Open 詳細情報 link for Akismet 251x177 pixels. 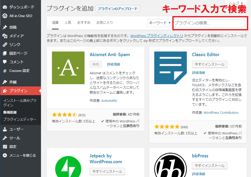point(114,64)
